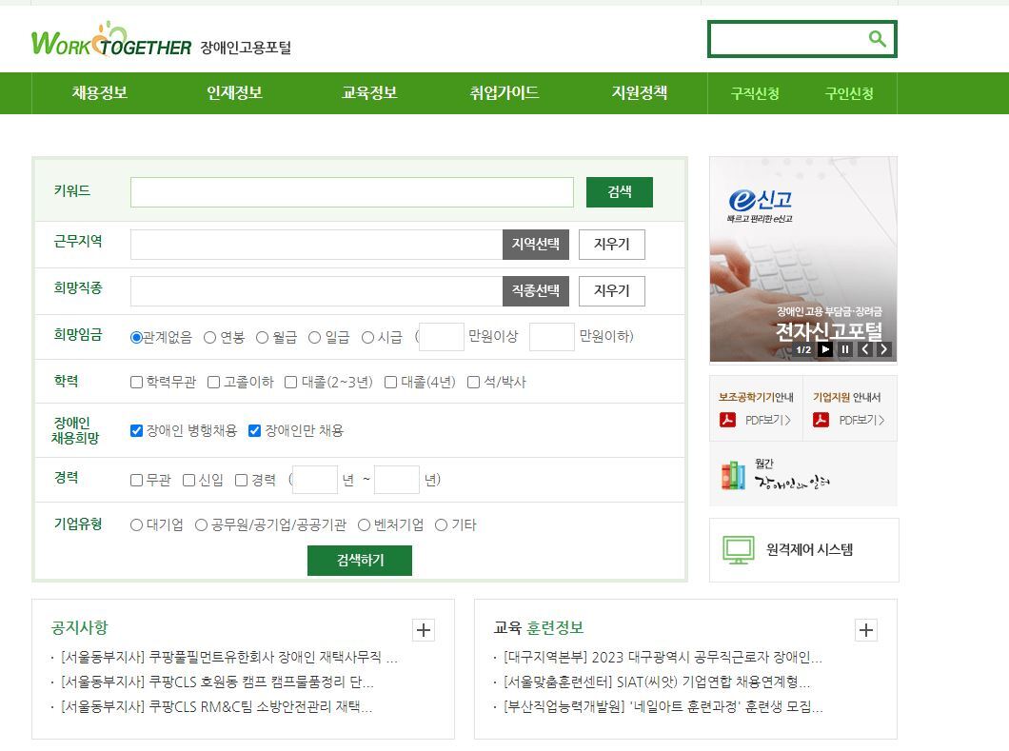Click the 희망직종 text field
The height and width of the screenshot is (751, 1009).
pos(317,291)
